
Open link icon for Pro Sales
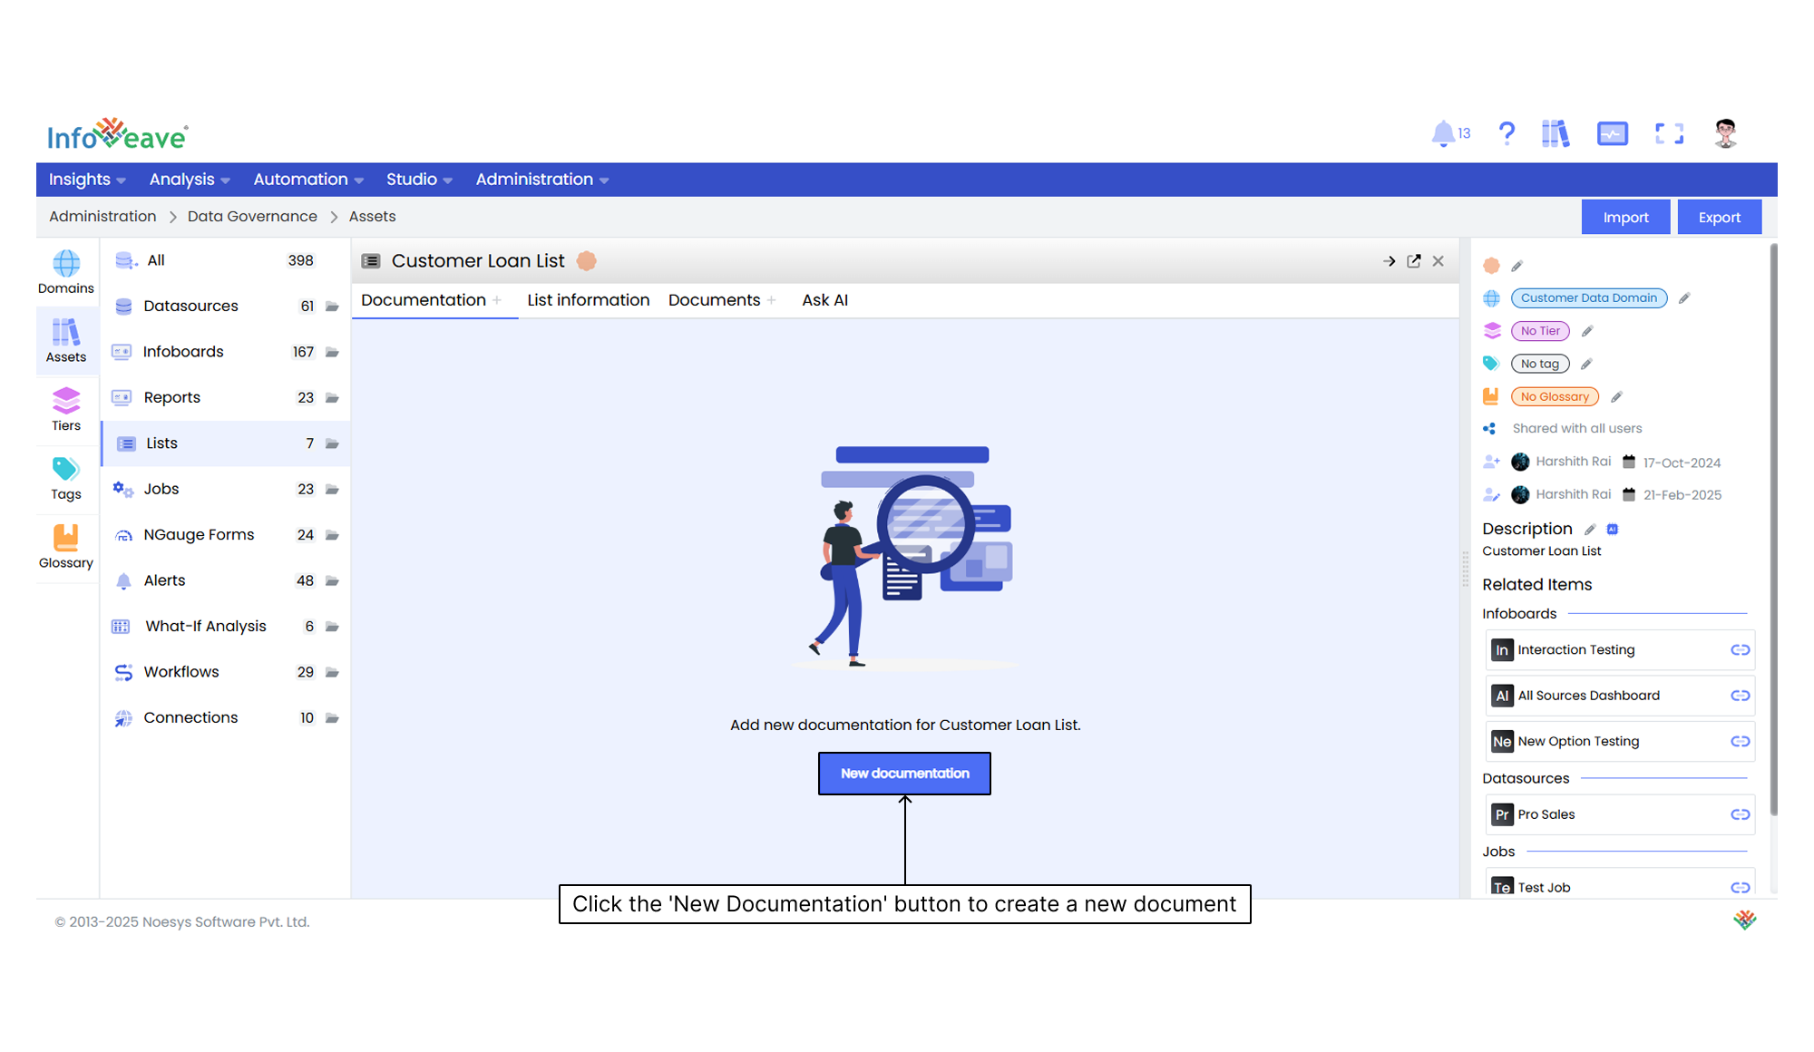point(1740,814)
